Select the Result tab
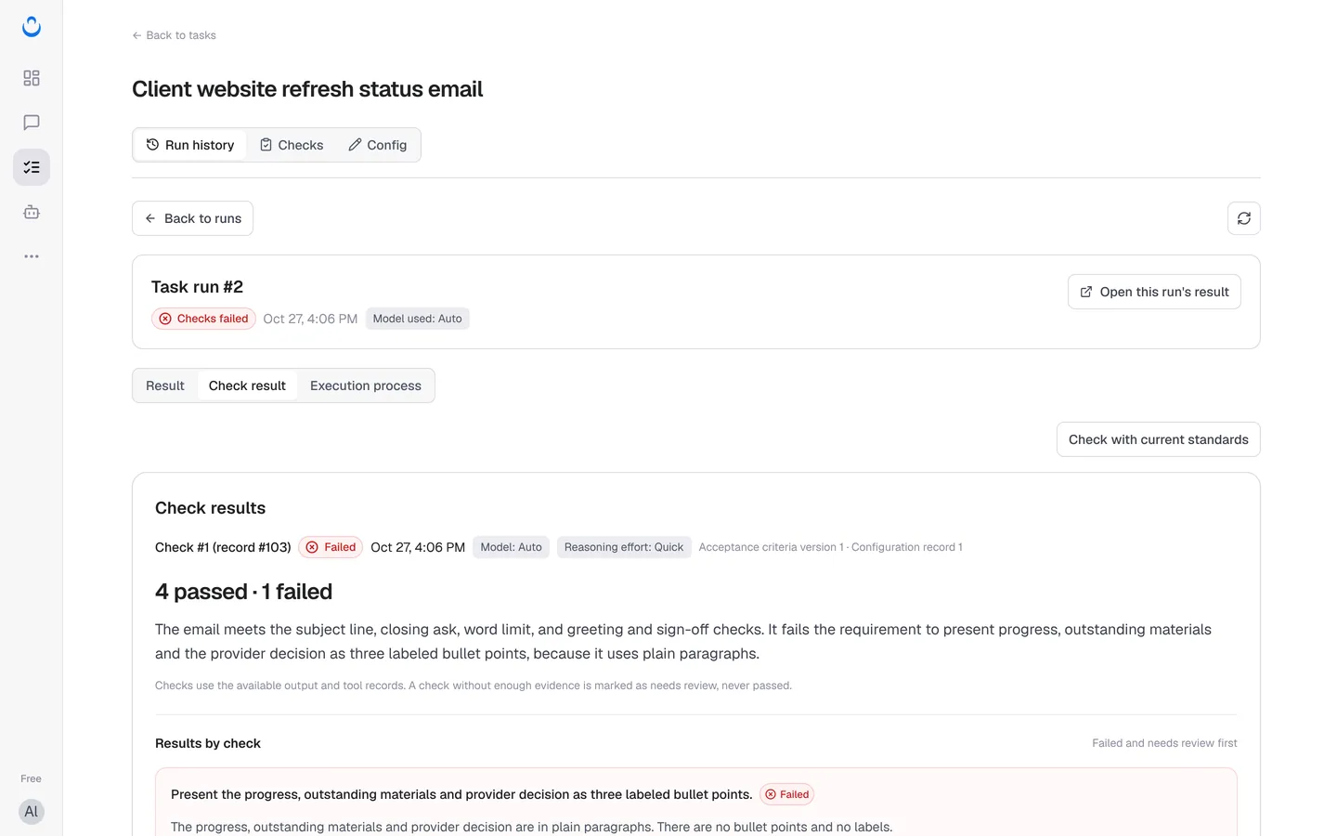This screenshot has width=1337, height=836. 165,385
